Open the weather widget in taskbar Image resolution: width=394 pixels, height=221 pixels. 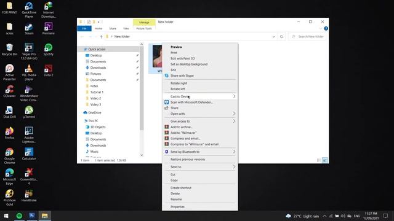[x=302, y=216]
